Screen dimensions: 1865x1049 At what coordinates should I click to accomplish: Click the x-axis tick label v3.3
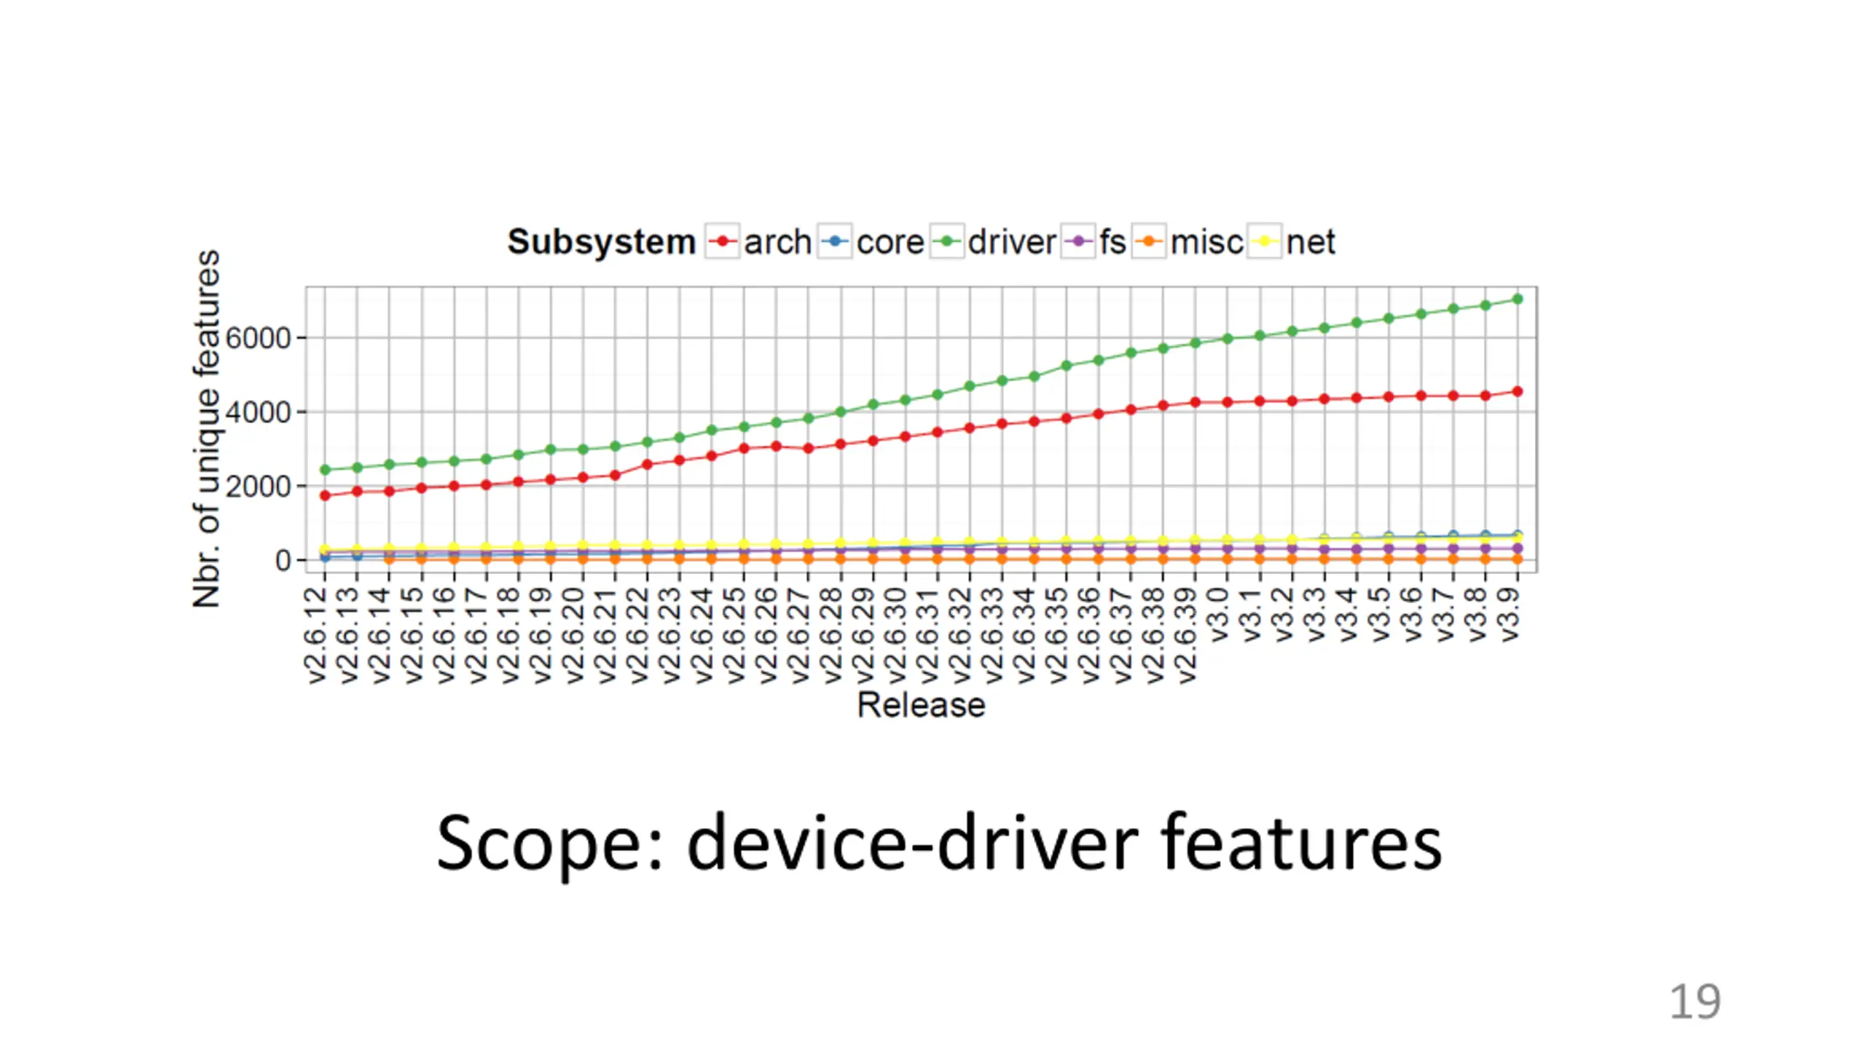pos(1316,614)
